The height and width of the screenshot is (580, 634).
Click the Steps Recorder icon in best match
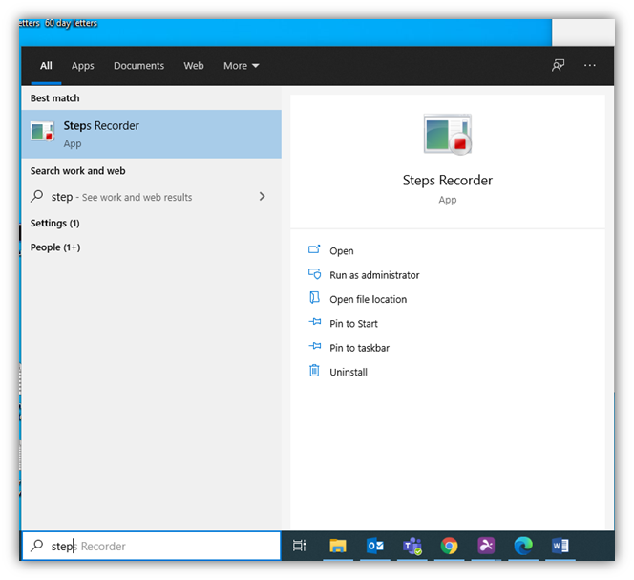click(x=42, y=132)
